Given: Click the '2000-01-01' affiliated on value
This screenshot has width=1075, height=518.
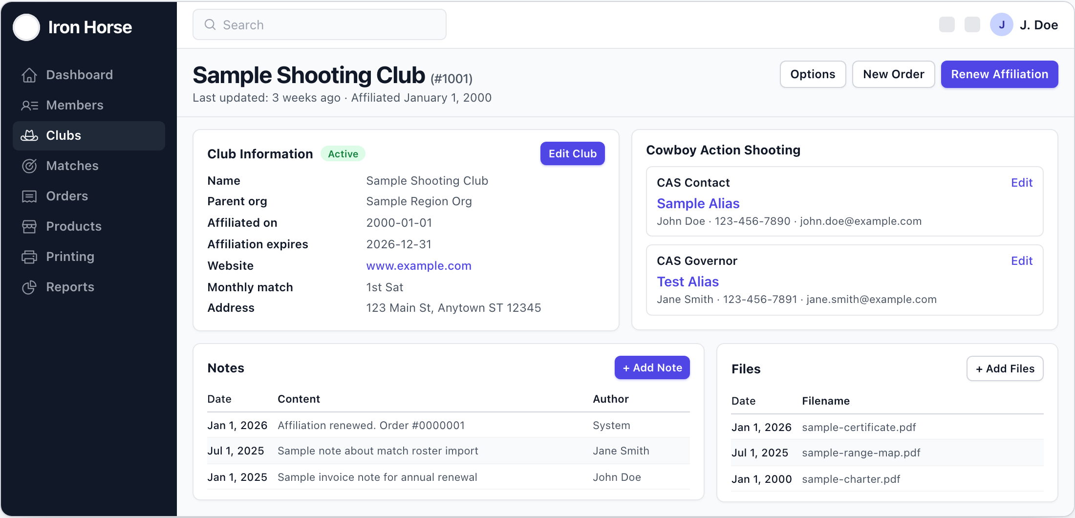Looking at the screenshot, I should pos(399,222).
